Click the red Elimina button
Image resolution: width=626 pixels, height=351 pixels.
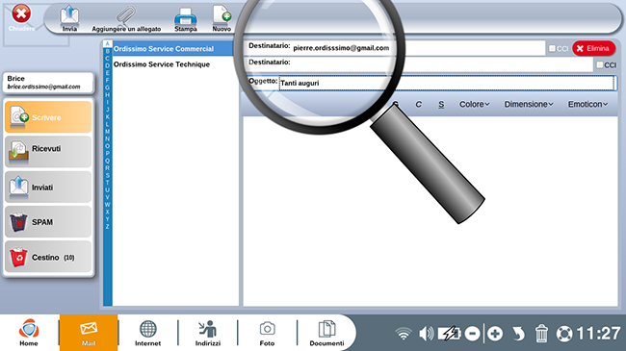(x=593, y=48)
